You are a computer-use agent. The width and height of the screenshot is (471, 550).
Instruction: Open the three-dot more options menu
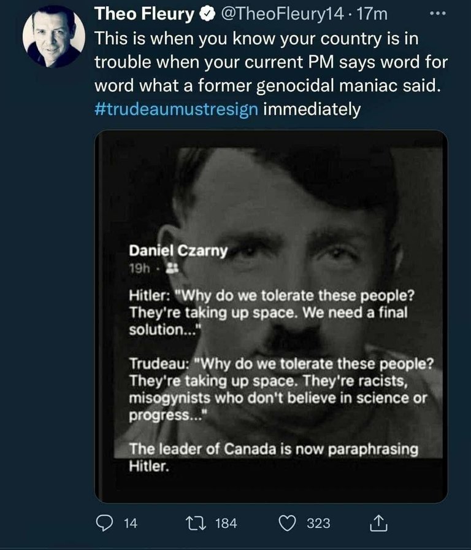[438, 14]
